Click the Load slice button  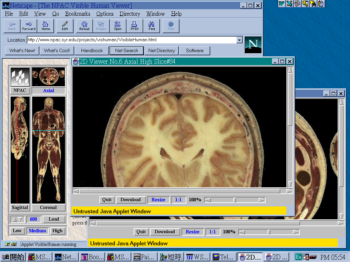tap(54, 219)
